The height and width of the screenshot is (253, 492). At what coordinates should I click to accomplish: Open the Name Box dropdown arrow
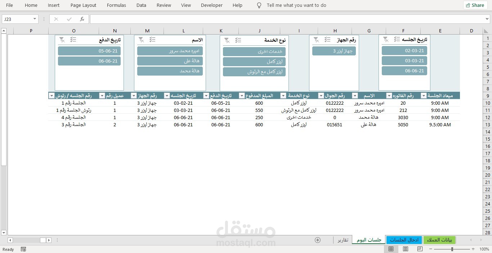pos(35,19)
